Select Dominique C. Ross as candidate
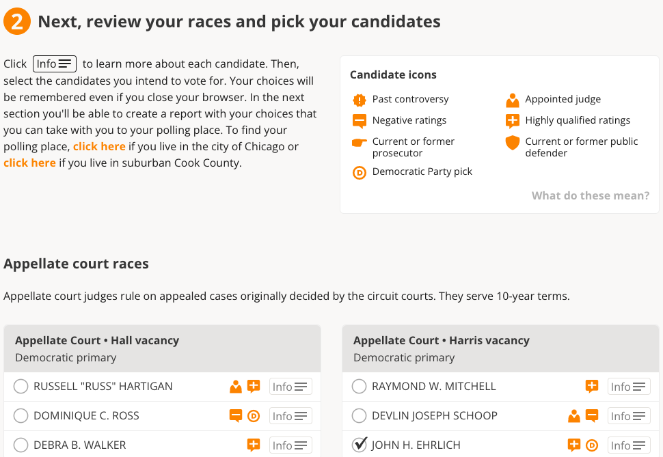Image resolution: width=663 pixels, height=457 pixels. 21,416
